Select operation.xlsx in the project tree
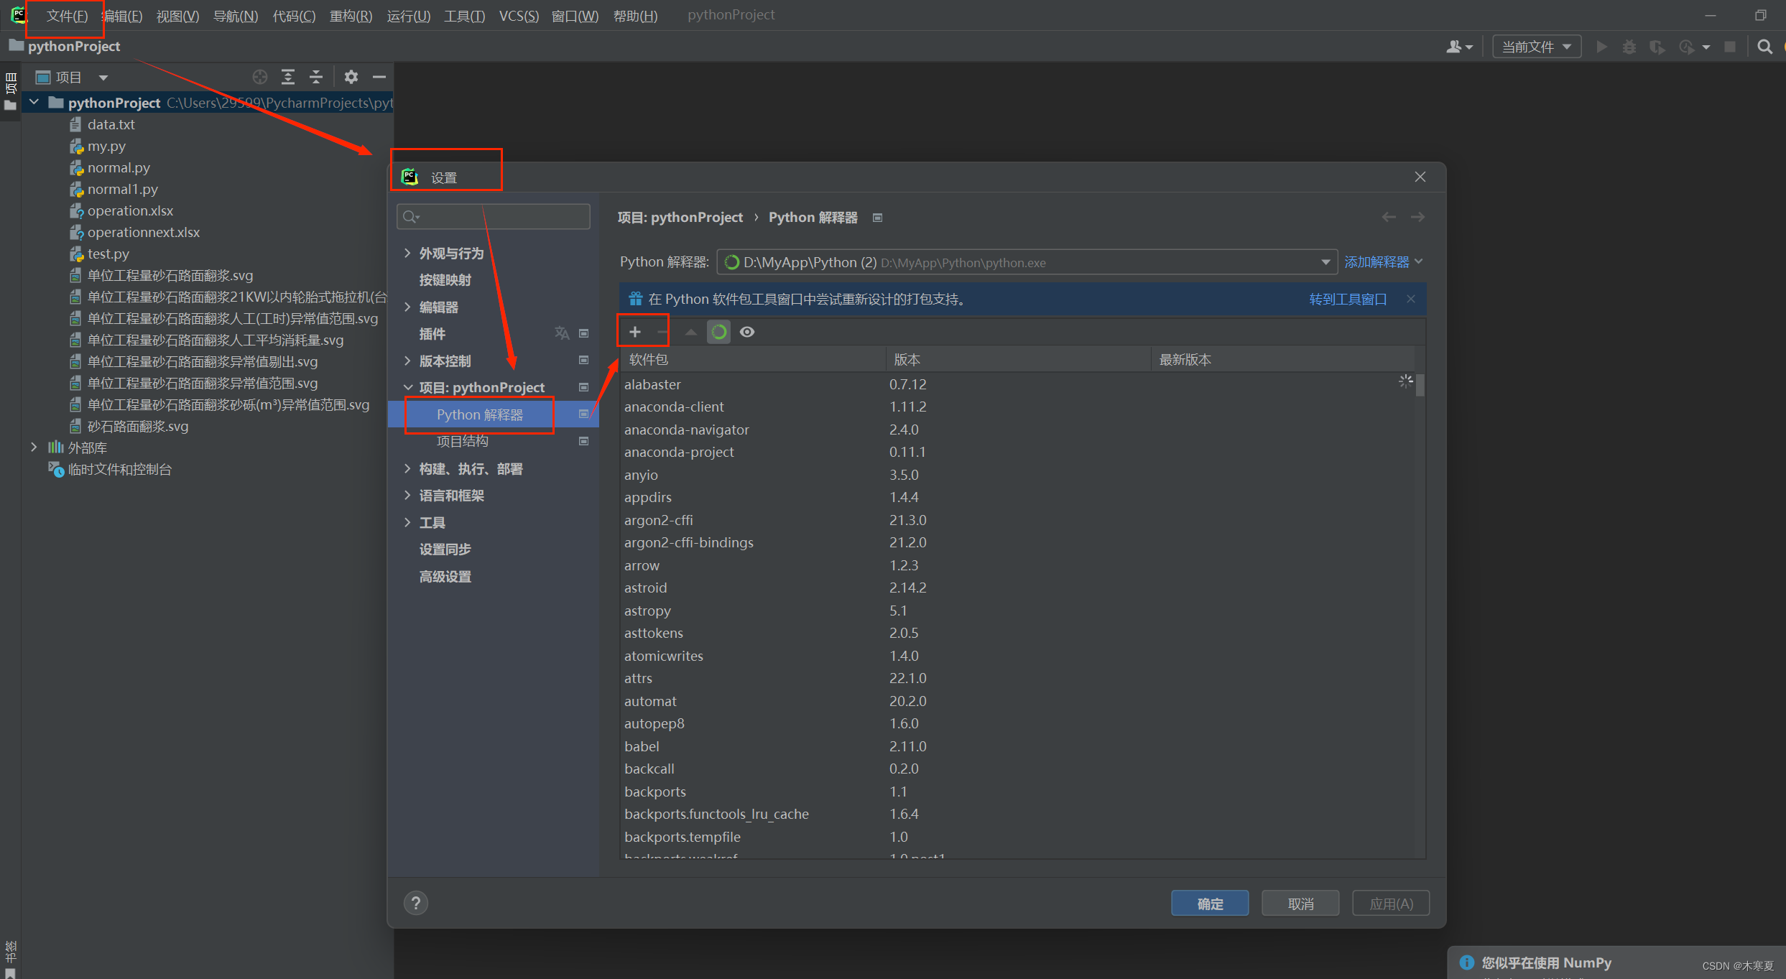Image resolution: width=1786 pixels, height=979 pixels. (130, 210)
